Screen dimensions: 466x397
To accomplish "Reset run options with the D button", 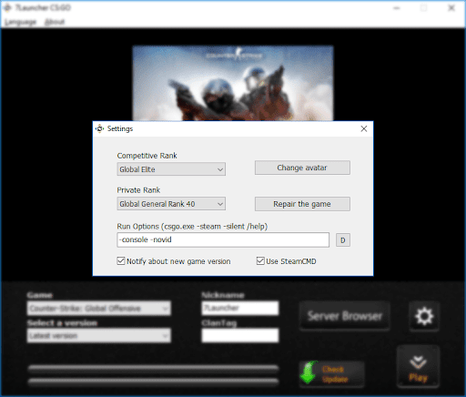I will (343, 240).
